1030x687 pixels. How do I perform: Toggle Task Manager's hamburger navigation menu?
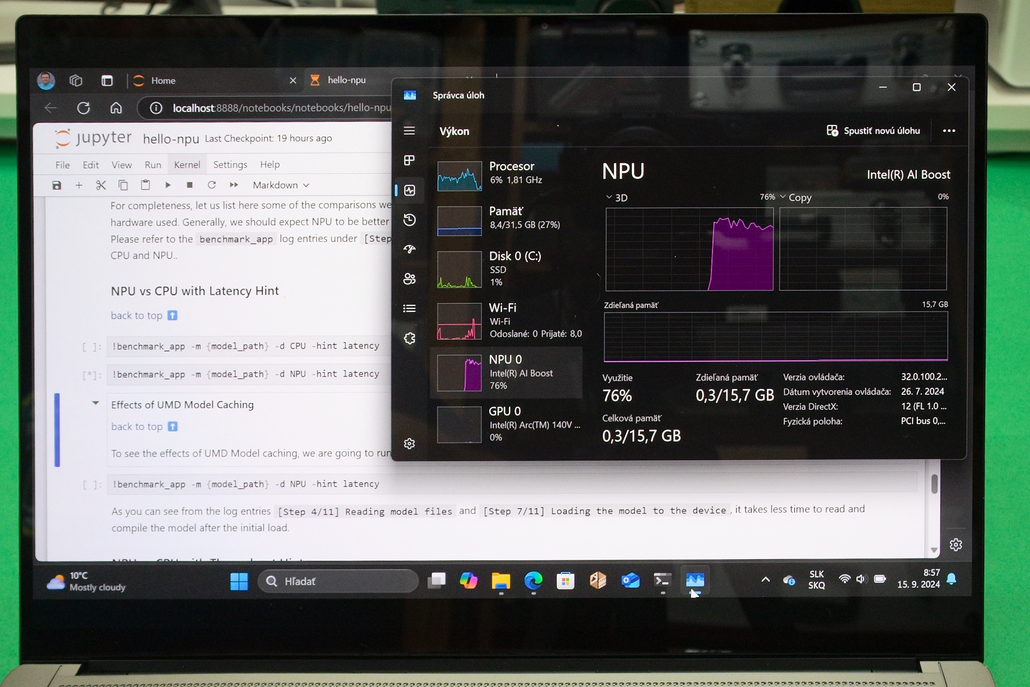(x=409, y=131)
